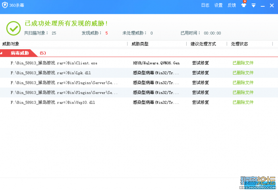
Task: Click the 共扫描对象 value 25
Action: [x=54, y=33]
